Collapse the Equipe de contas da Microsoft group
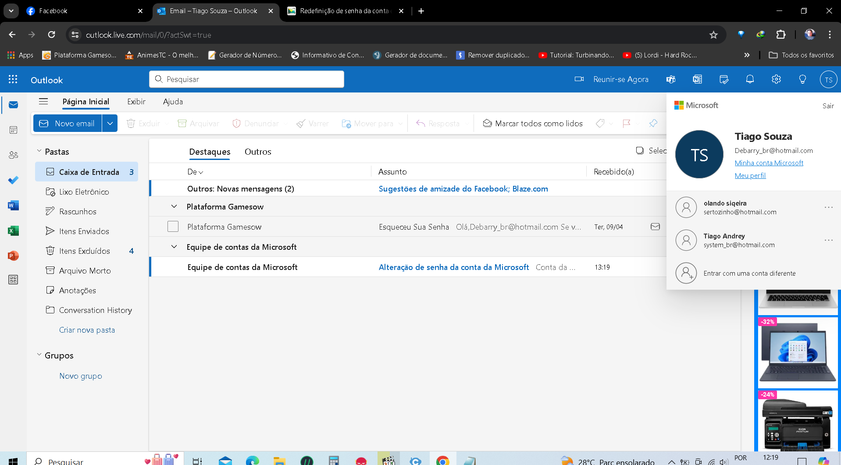Viewport: 841px width, 465px height. [174, 247]
